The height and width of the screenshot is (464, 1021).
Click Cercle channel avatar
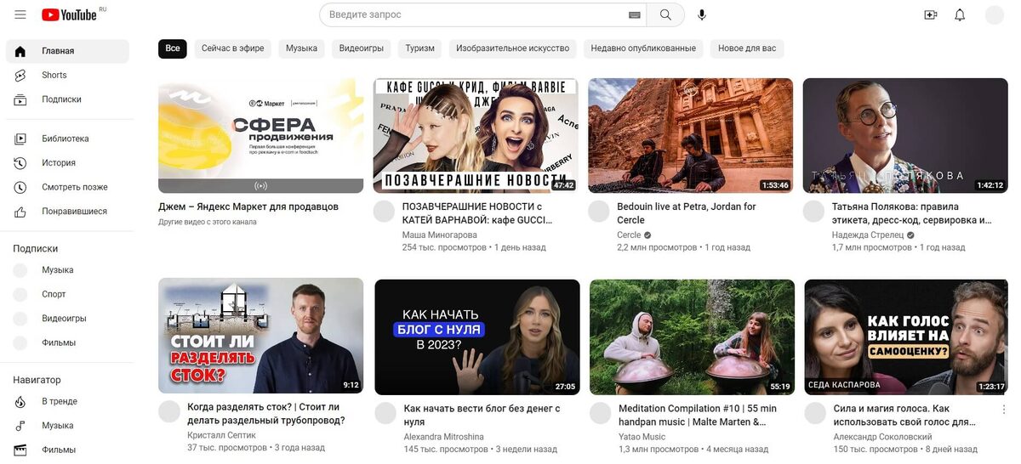(600, 212)
